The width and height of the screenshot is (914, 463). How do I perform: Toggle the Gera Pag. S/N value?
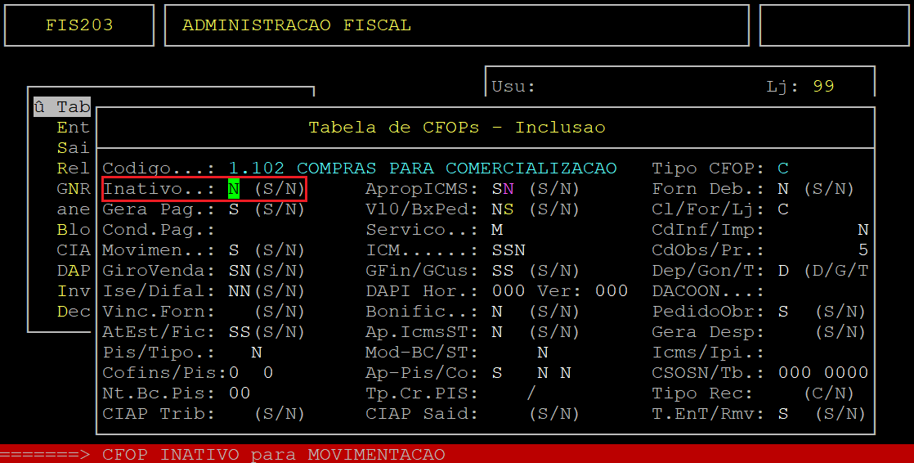(234, 209)
